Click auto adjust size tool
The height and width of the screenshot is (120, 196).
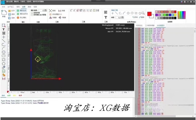(x=56, y=14)
